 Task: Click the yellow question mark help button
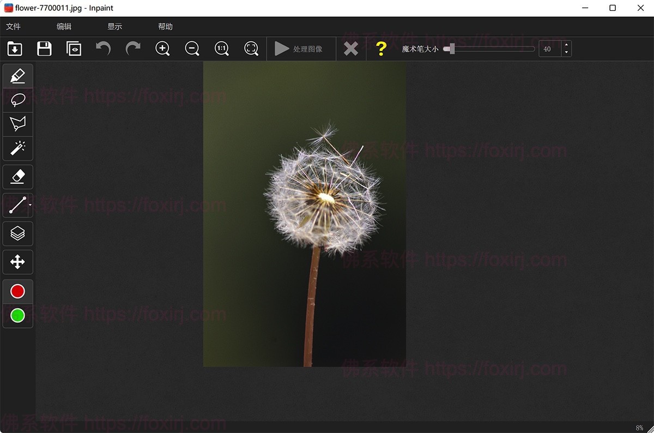pos(380,49)
